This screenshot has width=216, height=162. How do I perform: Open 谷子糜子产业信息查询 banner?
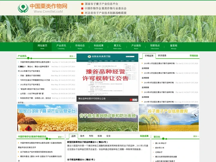[x=169, y=118]
